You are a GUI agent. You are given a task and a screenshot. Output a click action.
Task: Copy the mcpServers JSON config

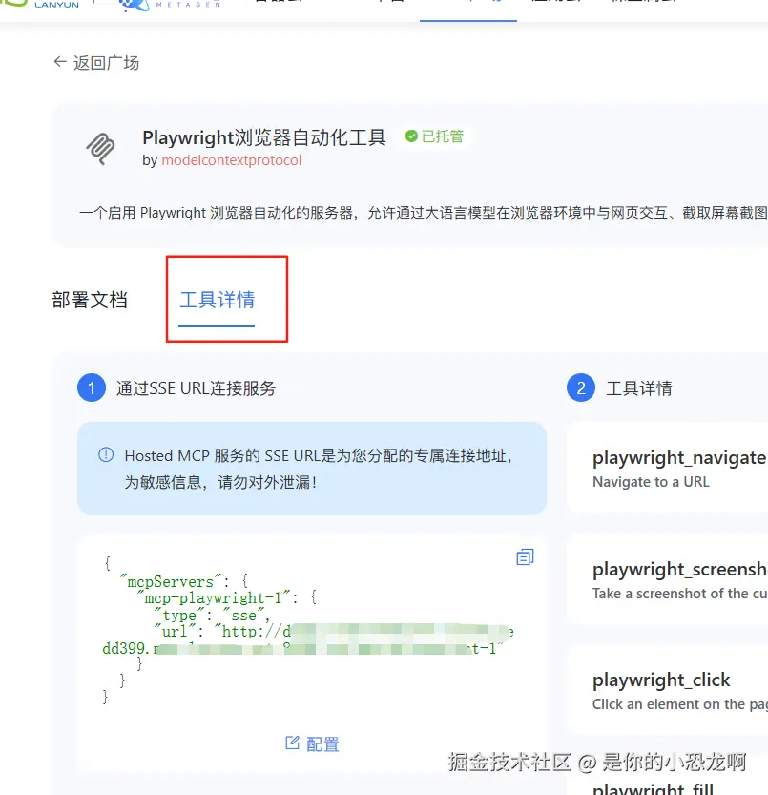(x=525, y=556)
